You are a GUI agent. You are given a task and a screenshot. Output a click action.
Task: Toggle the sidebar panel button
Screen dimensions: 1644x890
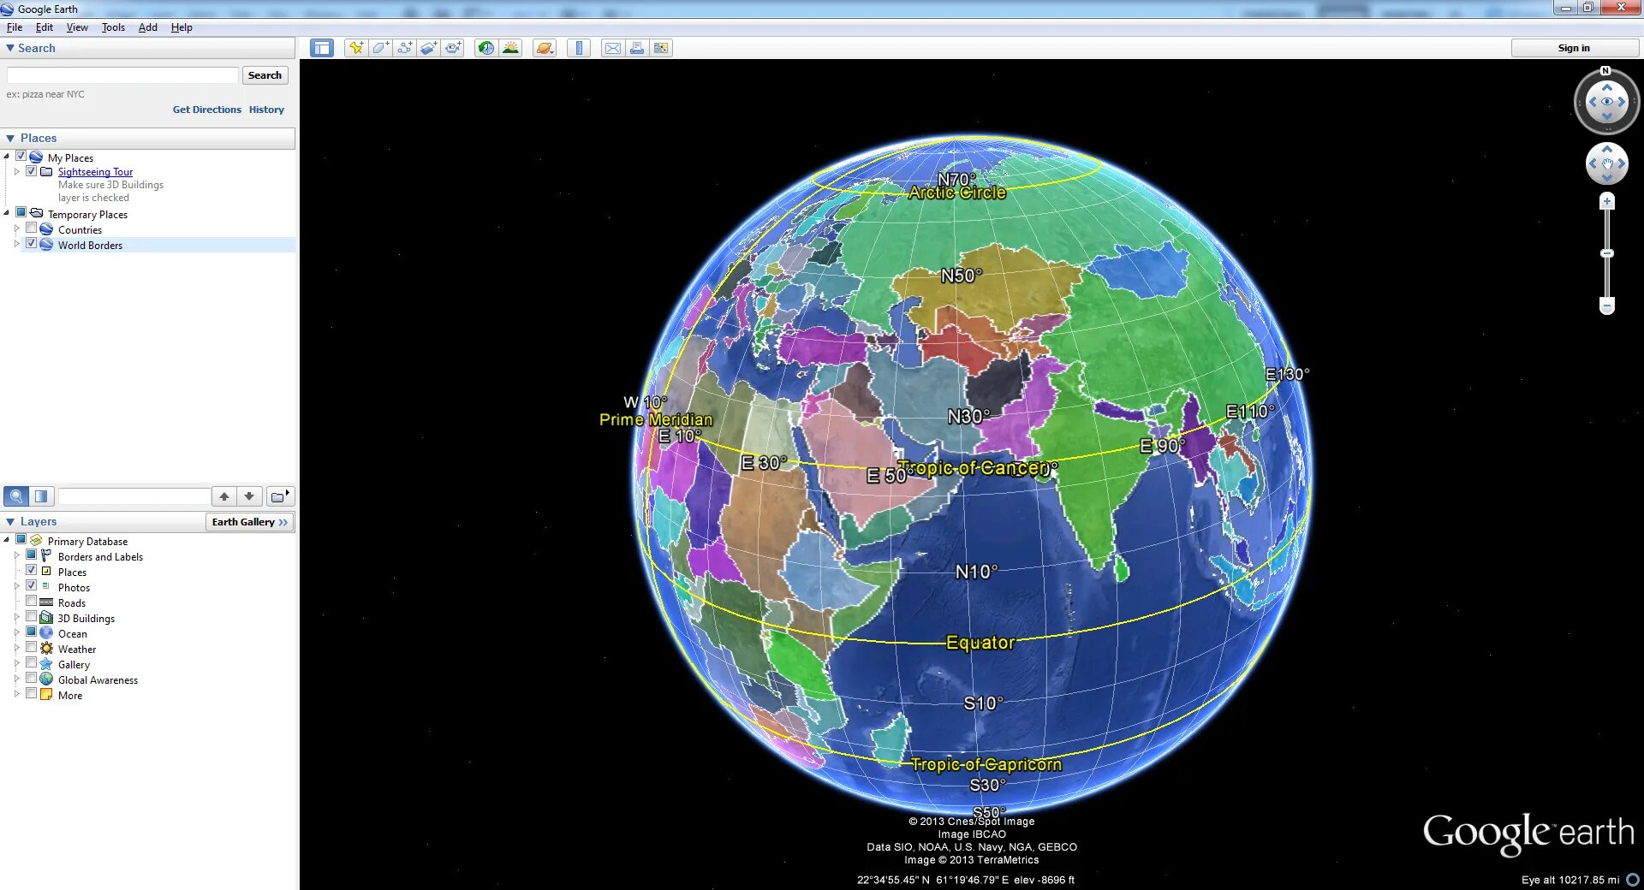(x=322, y=48)
